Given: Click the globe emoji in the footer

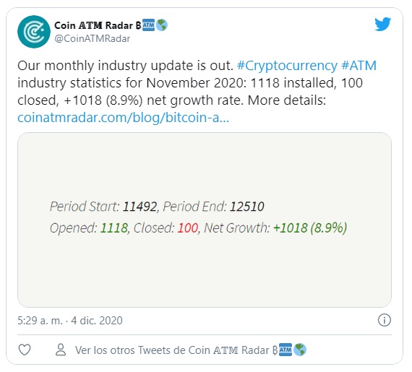Looking at the screenshot, I should (300, 350).
